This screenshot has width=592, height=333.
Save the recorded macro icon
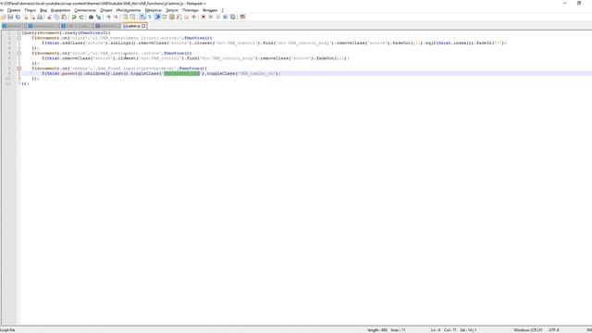pos(233,17)
